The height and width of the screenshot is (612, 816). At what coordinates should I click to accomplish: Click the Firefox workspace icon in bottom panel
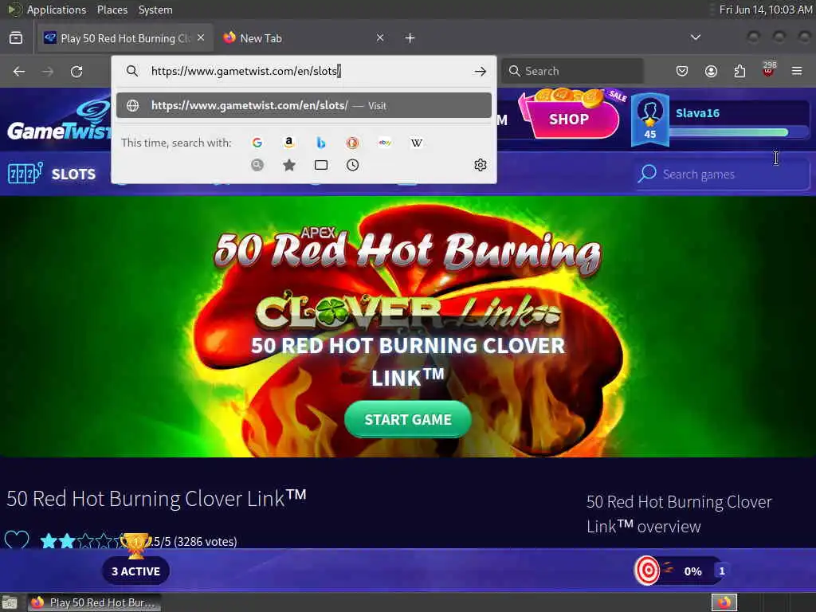(724, 602)
